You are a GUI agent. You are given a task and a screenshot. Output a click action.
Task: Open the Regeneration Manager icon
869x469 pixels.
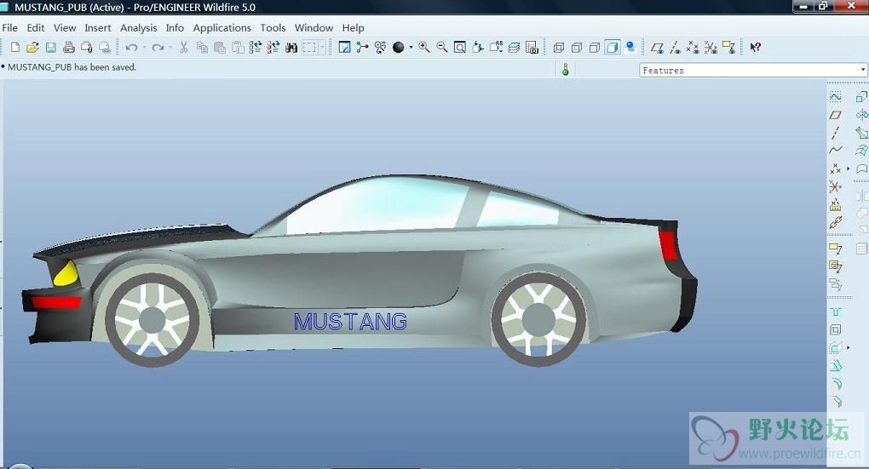(x=273, y=48)
